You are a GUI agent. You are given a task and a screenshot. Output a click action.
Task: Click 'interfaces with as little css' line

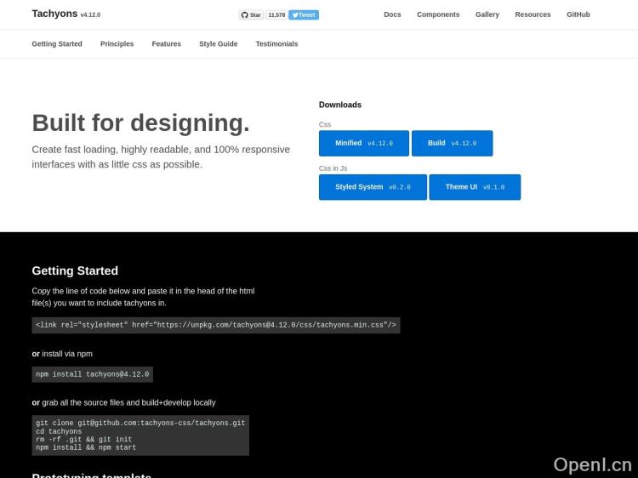[117, 164]
